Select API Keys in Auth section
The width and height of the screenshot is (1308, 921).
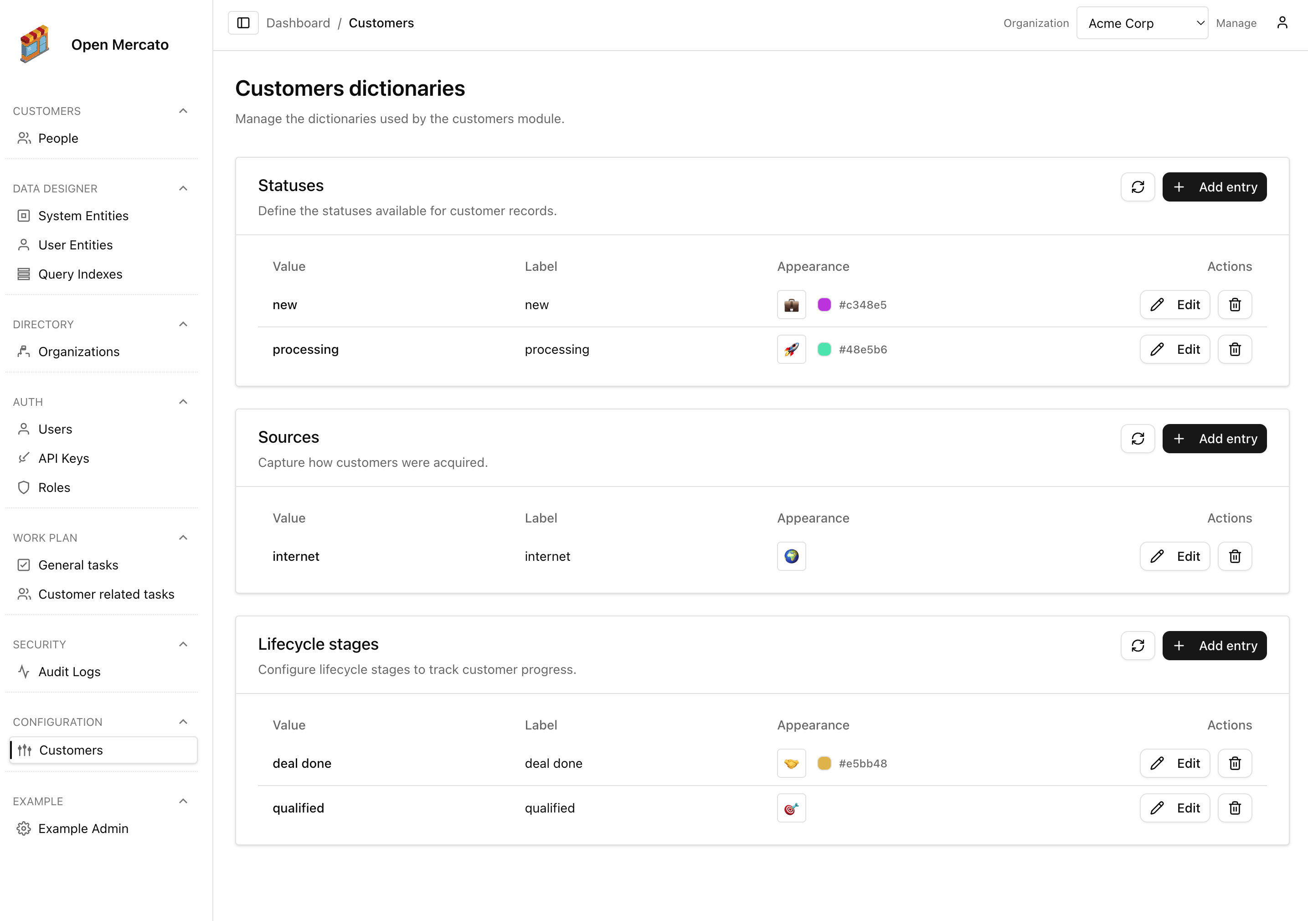pyautogui.click(x=63, y=458)
